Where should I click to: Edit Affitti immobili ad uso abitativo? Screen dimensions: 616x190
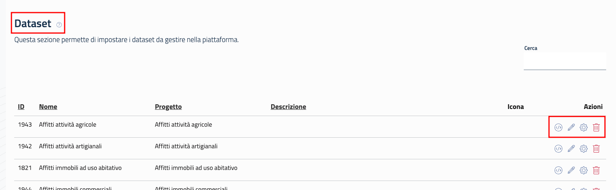click(571, 170)
